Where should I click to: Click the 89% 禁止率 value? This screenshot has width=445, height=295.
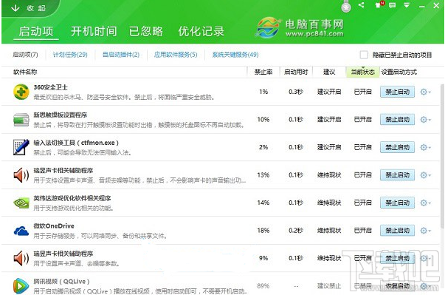[x=263, y=286]
